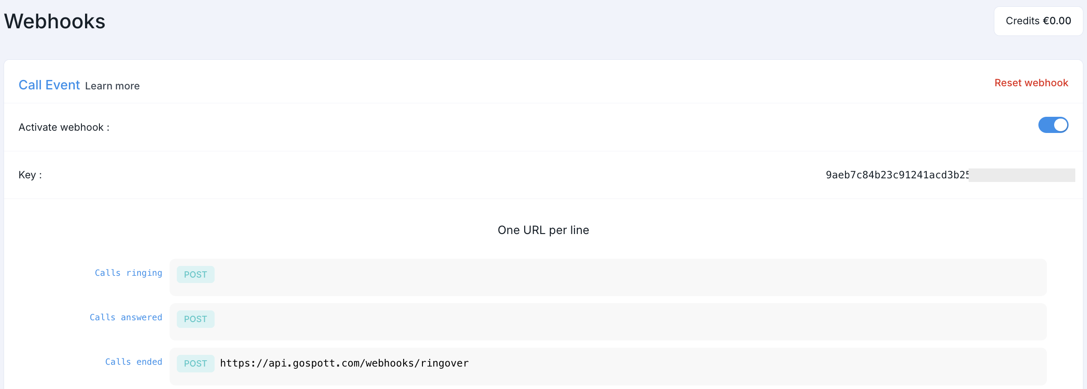Open the Learn more link

(x=112, y=86)
